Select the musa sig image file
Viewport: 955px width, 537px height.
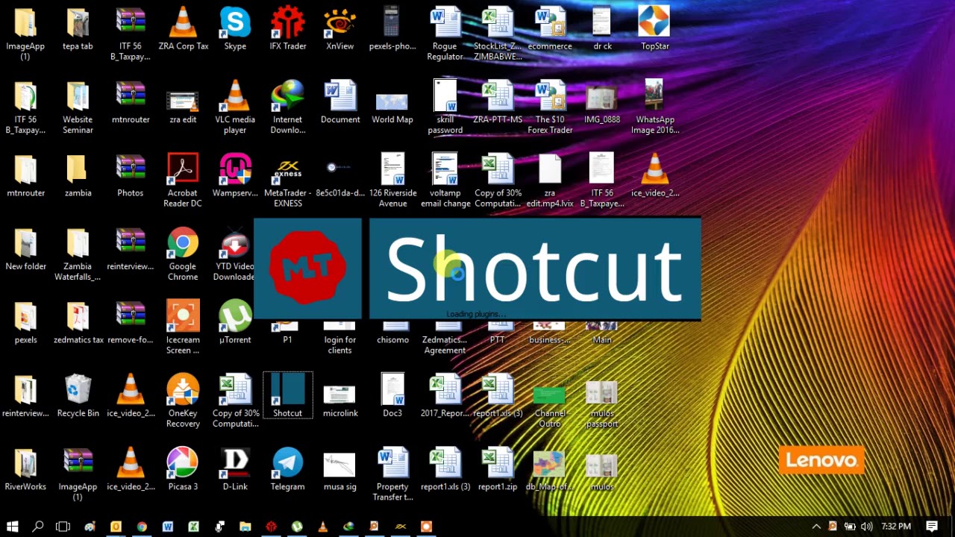[x=340, y=471]
